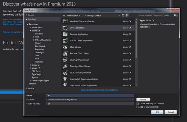Click the LightSwitch HTML Application icon
Image resolution: width=187 pixels, height=122 pixels.
[65, 85]
